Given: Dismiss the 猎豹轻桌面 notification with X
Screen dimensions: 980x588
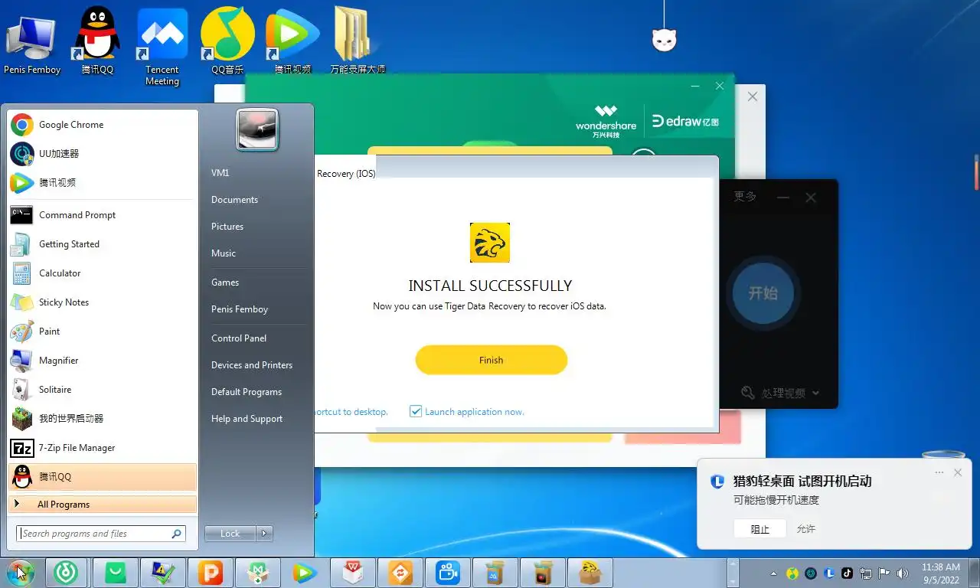Looking at the screenshot, I should 958,472.
